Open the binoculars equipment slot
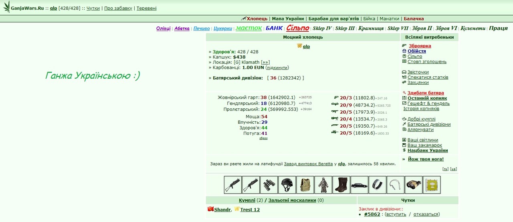Image resolution: width=513 pixels, height=222 pixels. [x=269, y=185]
